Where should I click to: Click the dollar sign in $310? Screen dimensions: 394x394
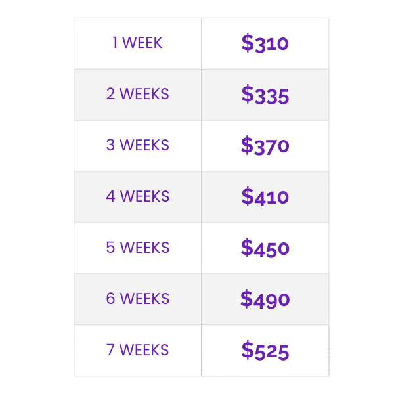pos(247,43)
